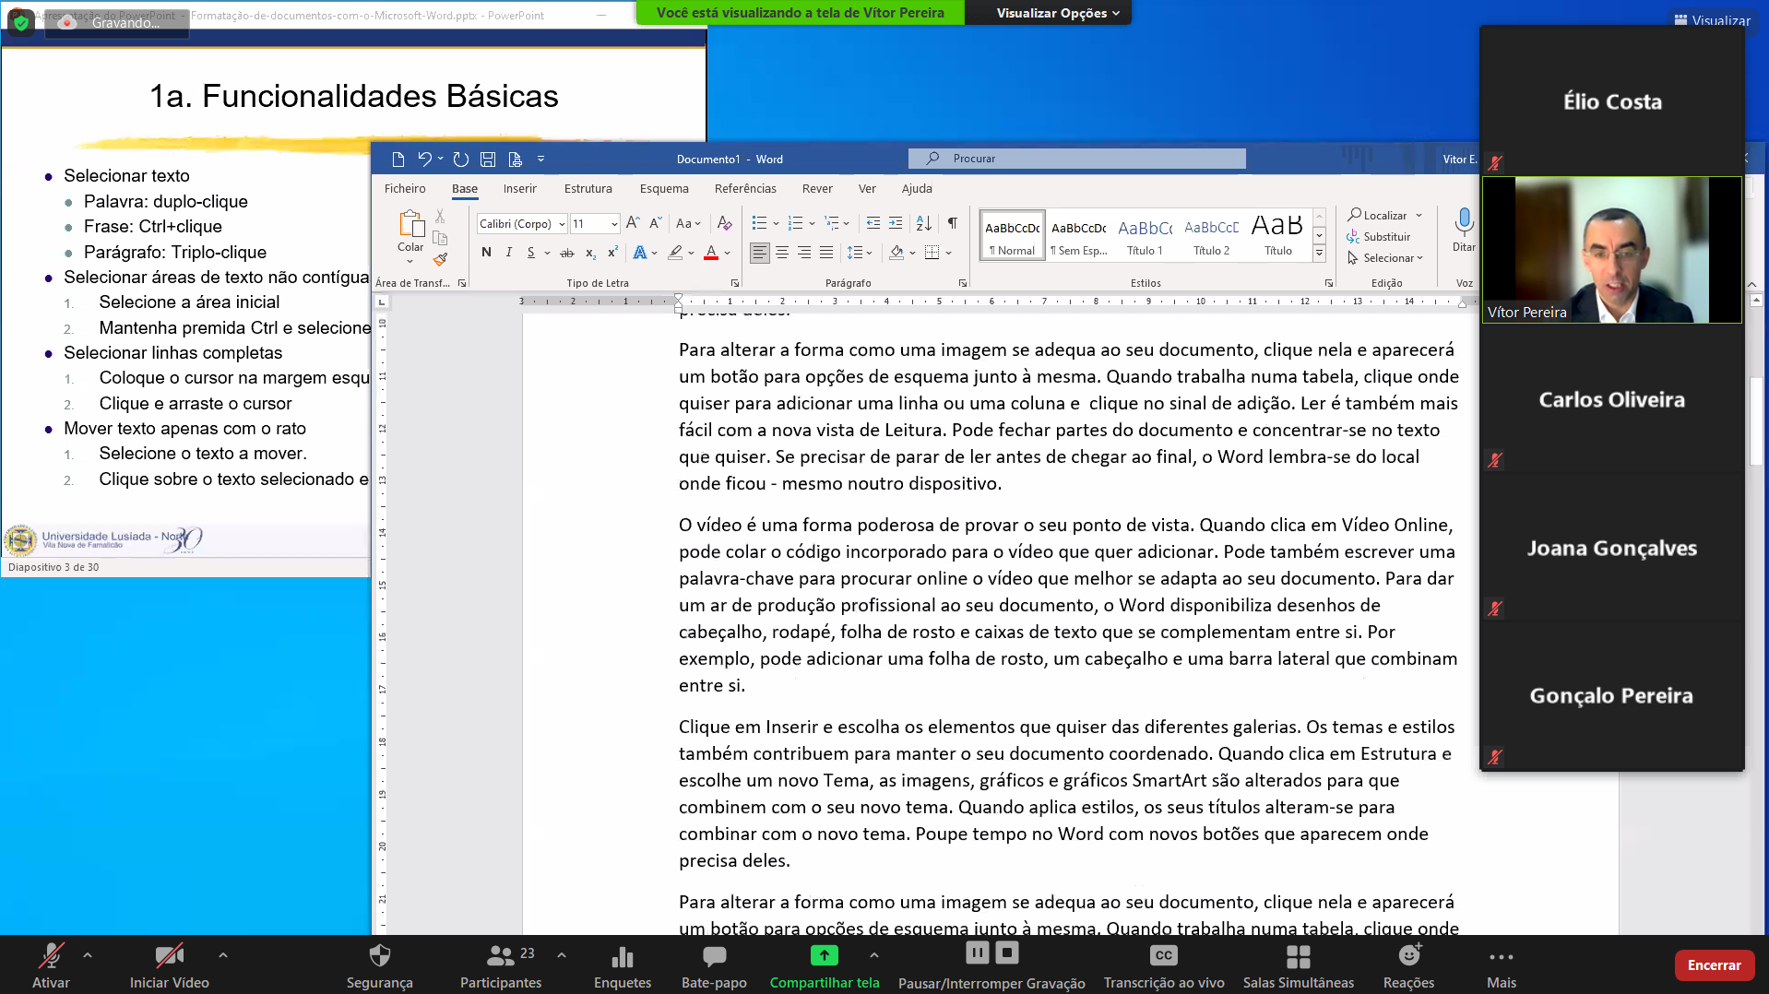Open the font size 11 dropdown
Screen dimensions: 1769x994
[x=594, y=223]
